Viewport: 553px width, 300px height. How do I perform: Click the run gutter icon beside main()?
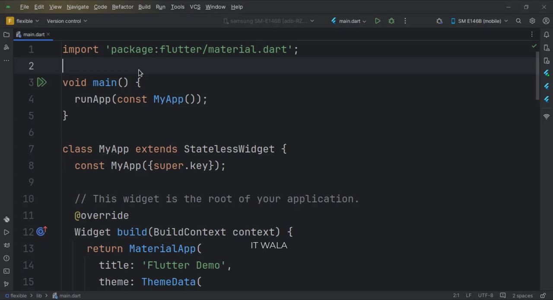(x=41, y=83)
